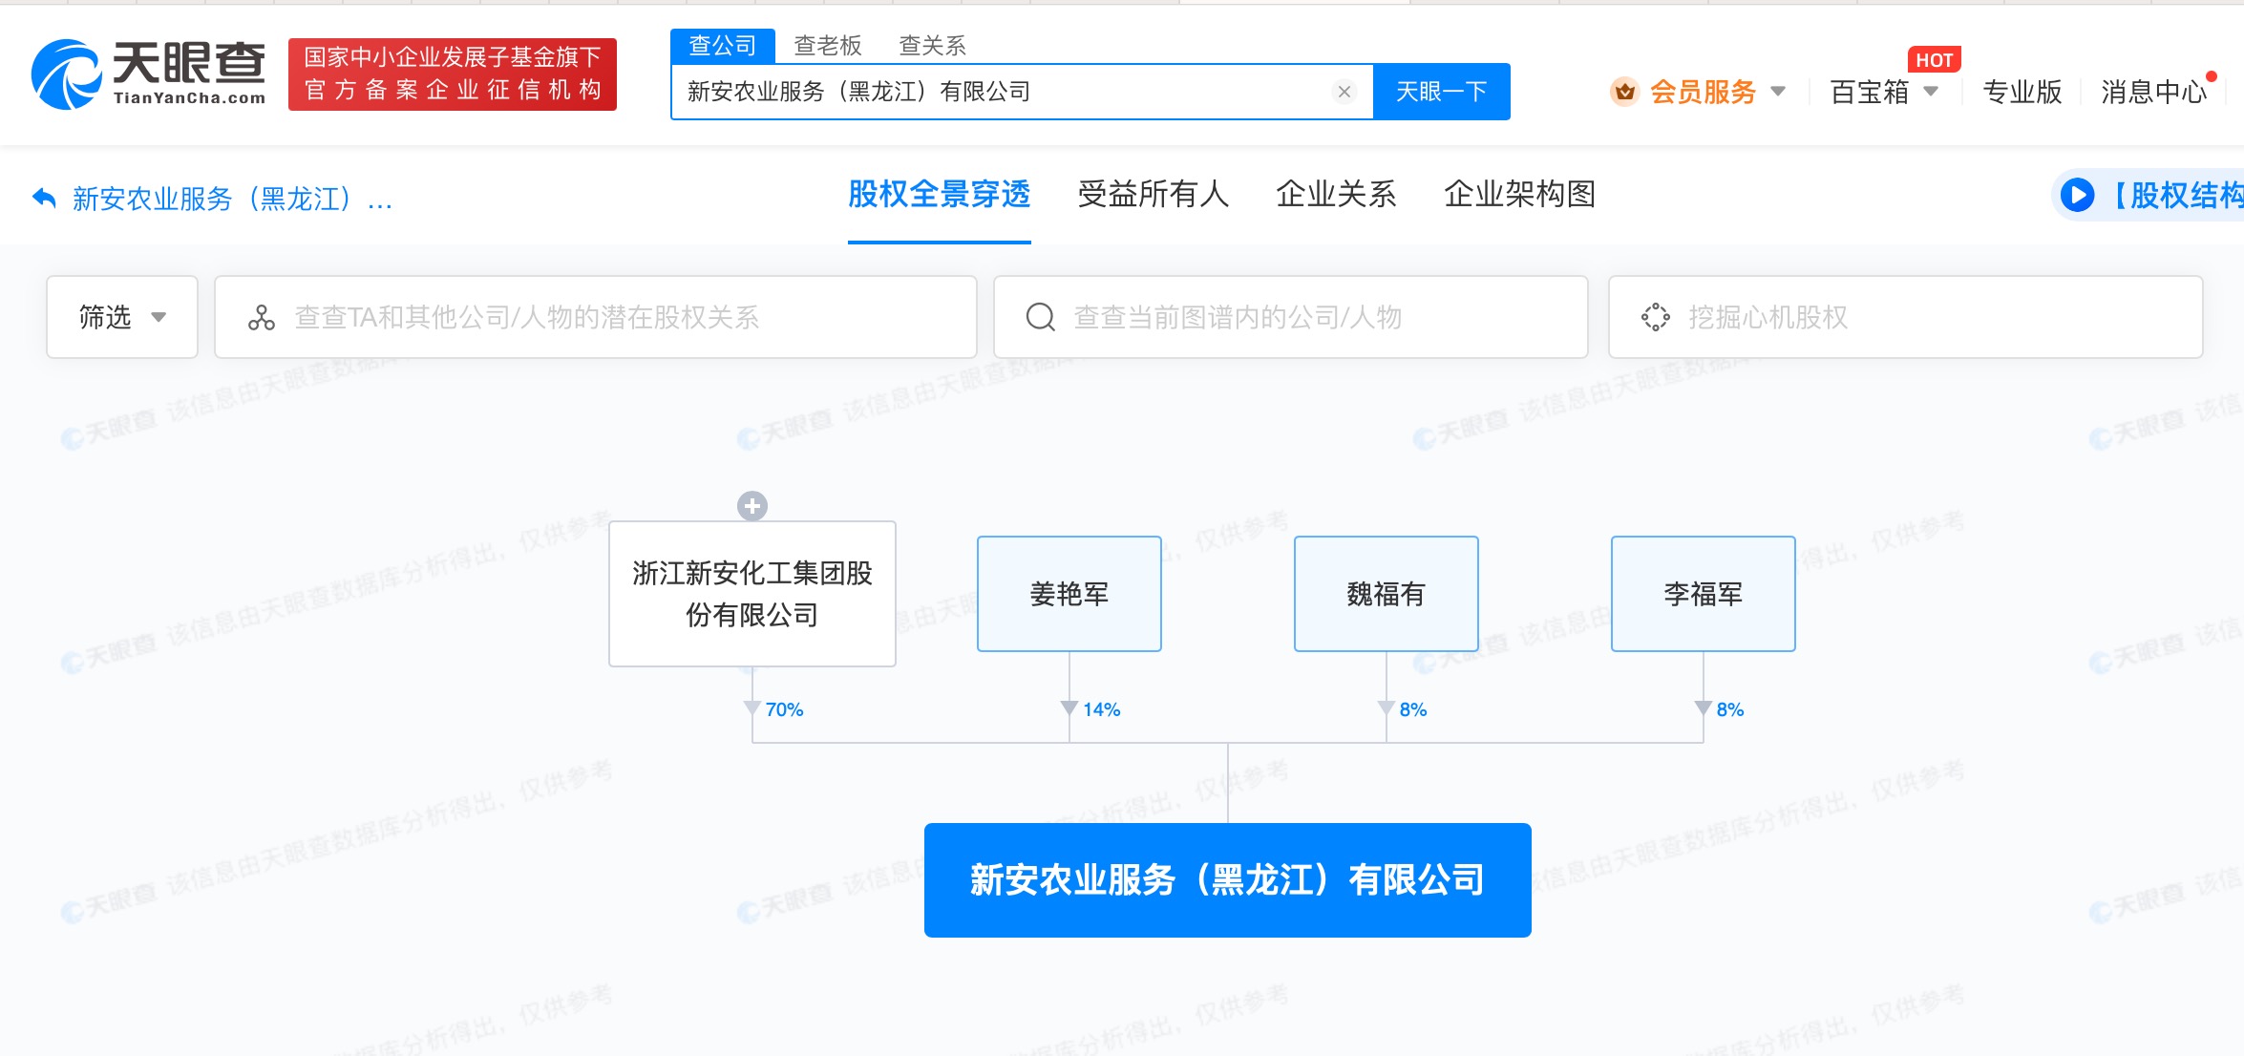
Task: Click the 天眼一下 search button
Action: [1442, 92]
